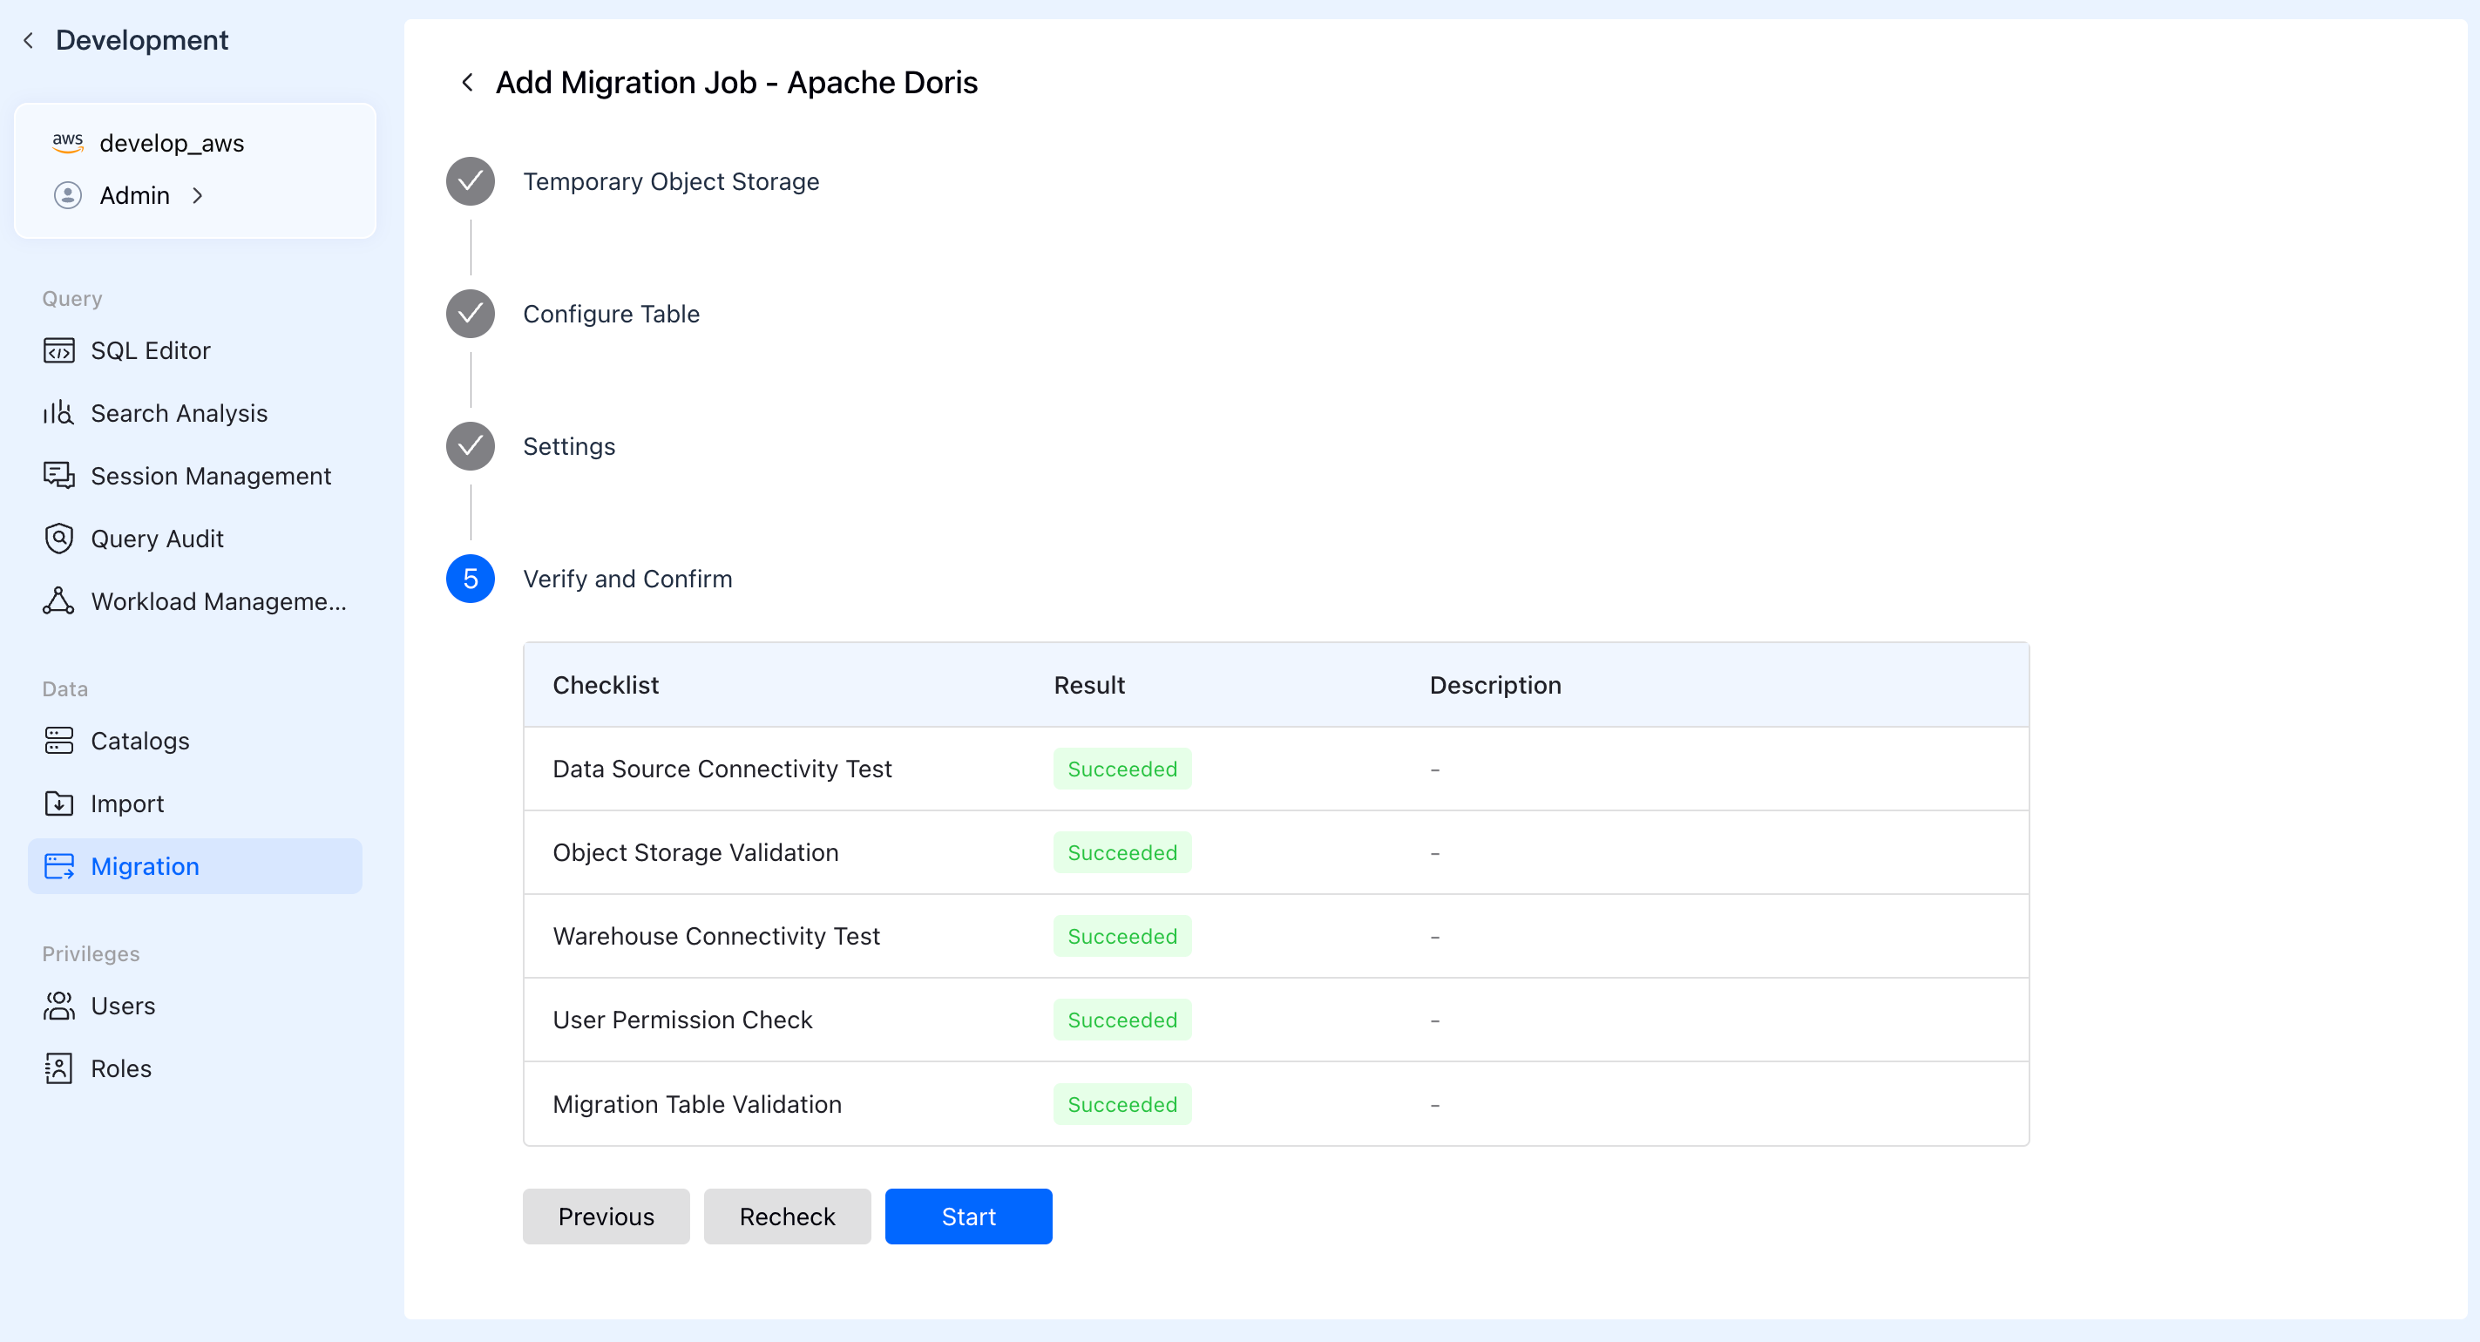Image resolution: width=2480 pixels, height=1342 pixels.
Task: Go back using Development chevron
Action: point(28,40)
